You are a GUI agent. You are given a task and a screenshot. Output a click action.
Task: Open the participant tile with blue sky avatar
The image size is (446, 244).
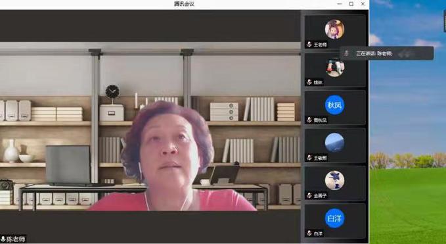pyautogui.click(x=335, y=145)
